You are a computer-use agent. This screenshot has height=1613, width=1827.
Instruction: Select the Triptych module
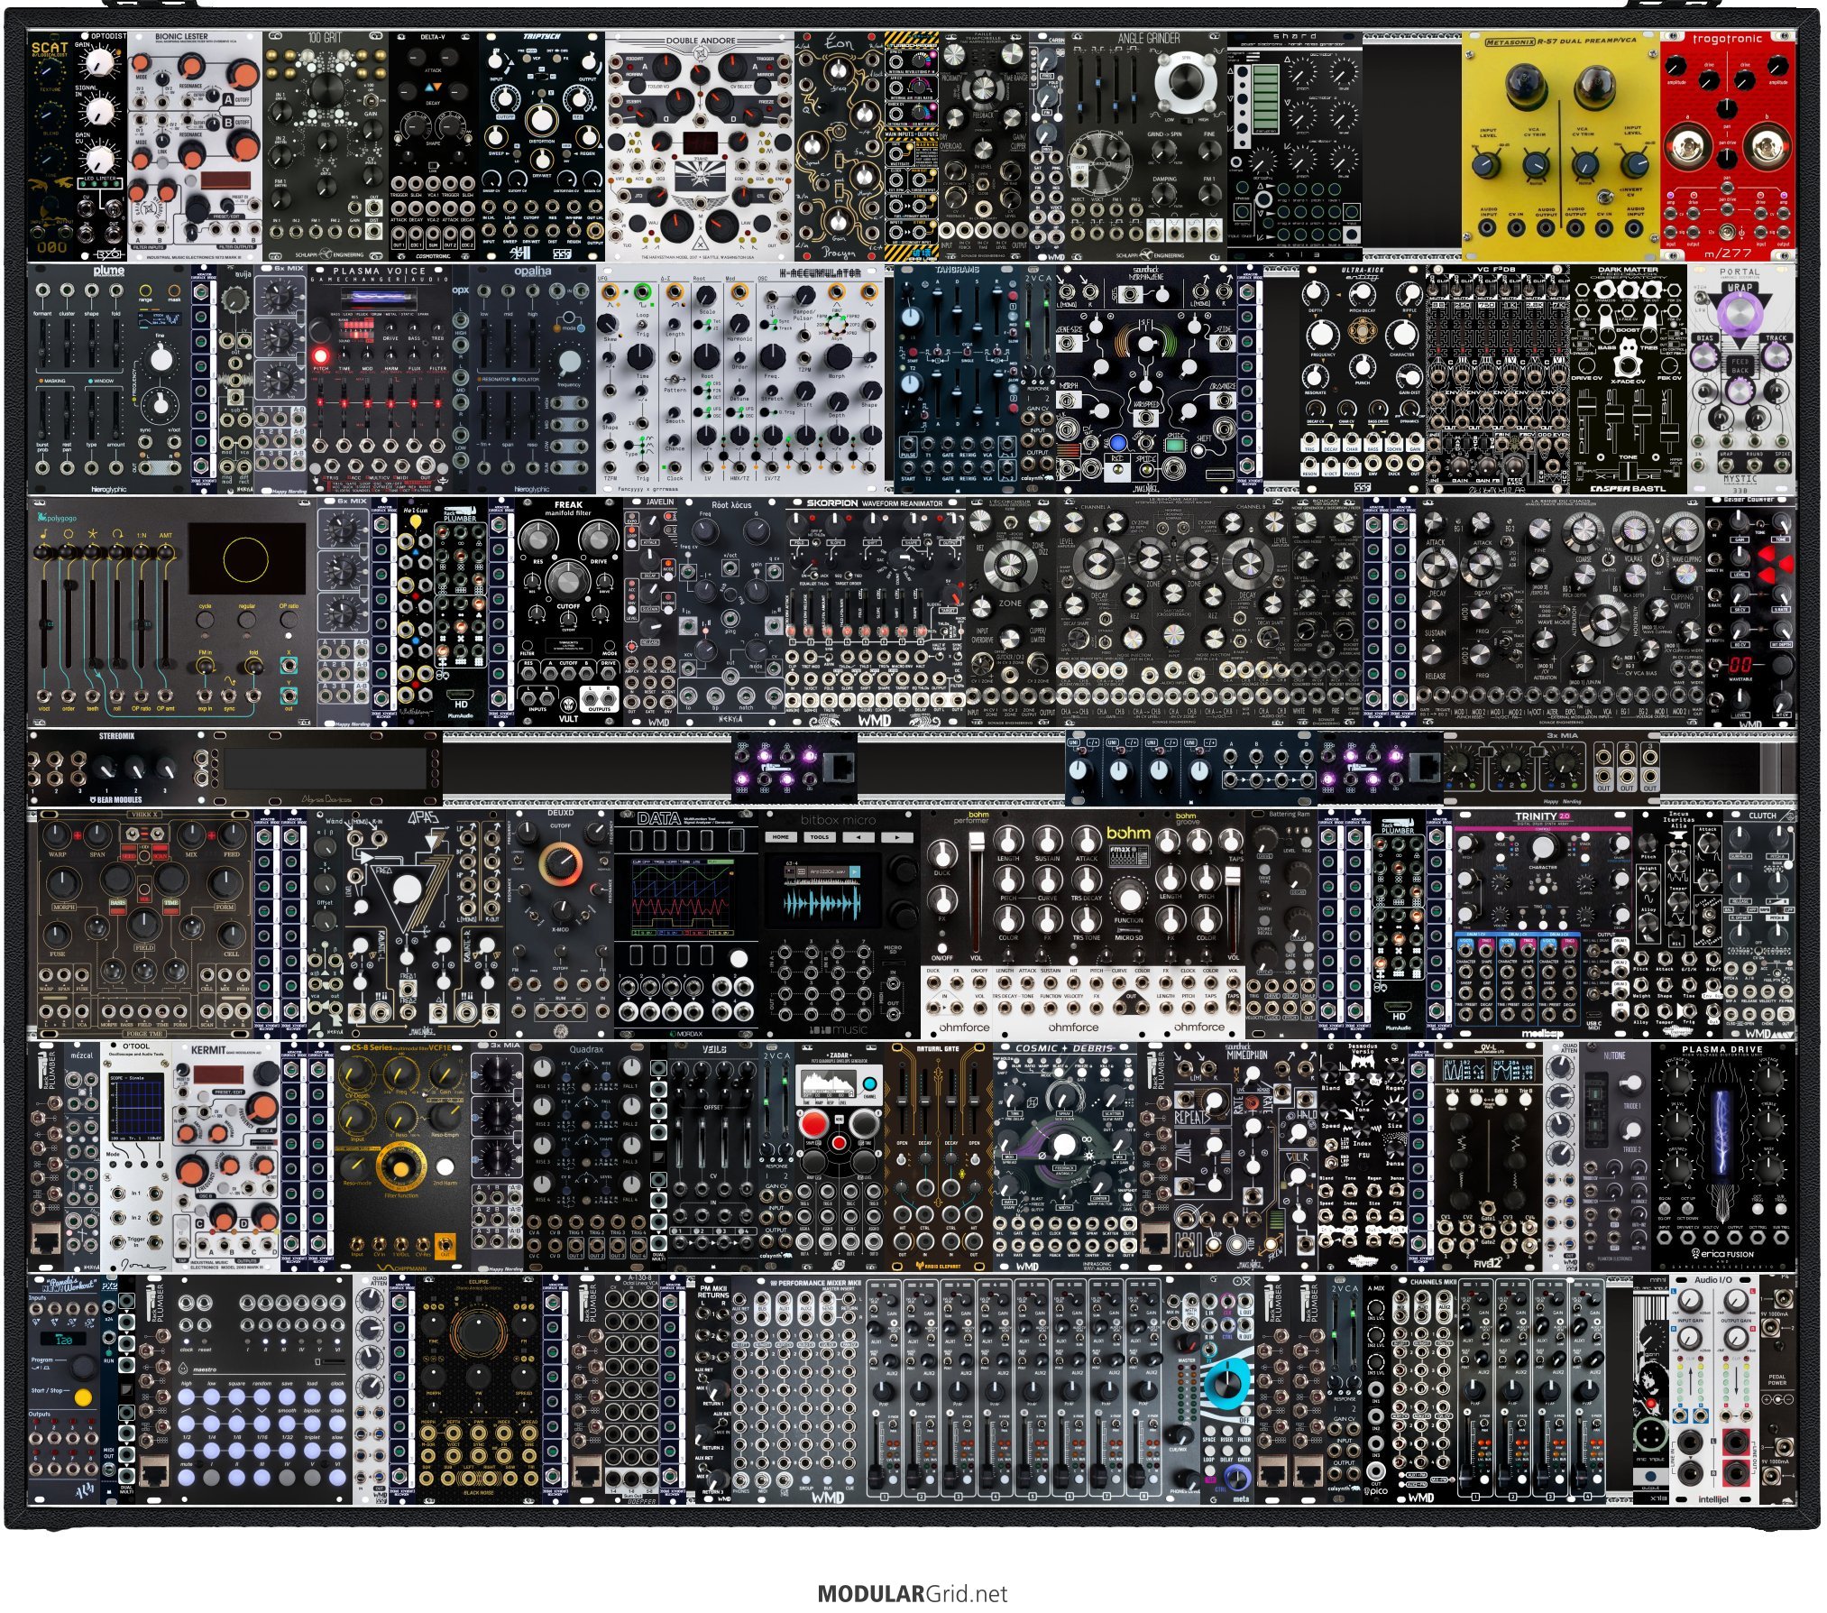[x=542, y=148]
